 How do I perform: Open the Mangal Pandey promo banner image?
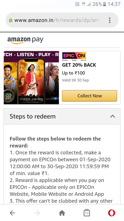click(31, 78)
